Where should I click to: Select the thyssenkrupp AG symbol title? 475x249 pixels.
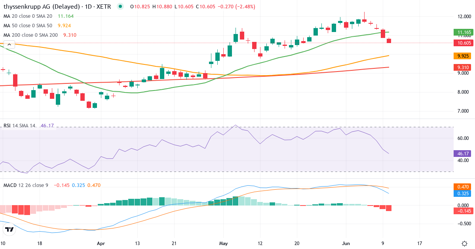click(x=57, y=7)
